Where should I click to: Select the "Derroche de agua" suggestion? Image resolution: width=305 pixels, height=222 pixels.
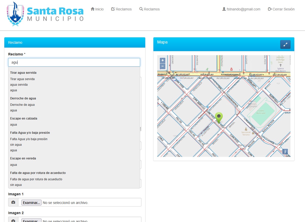pos(23,98)
